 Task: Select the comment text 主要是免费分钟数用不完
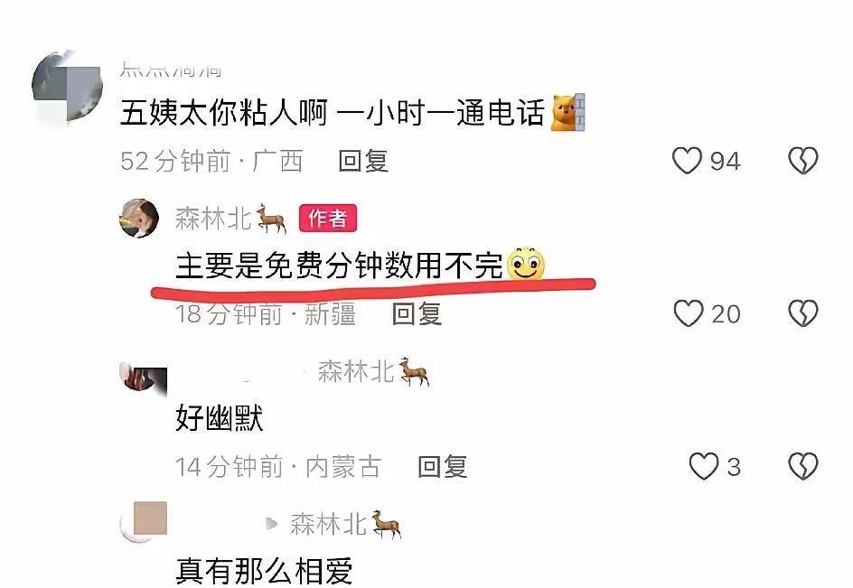click(339, 266)
